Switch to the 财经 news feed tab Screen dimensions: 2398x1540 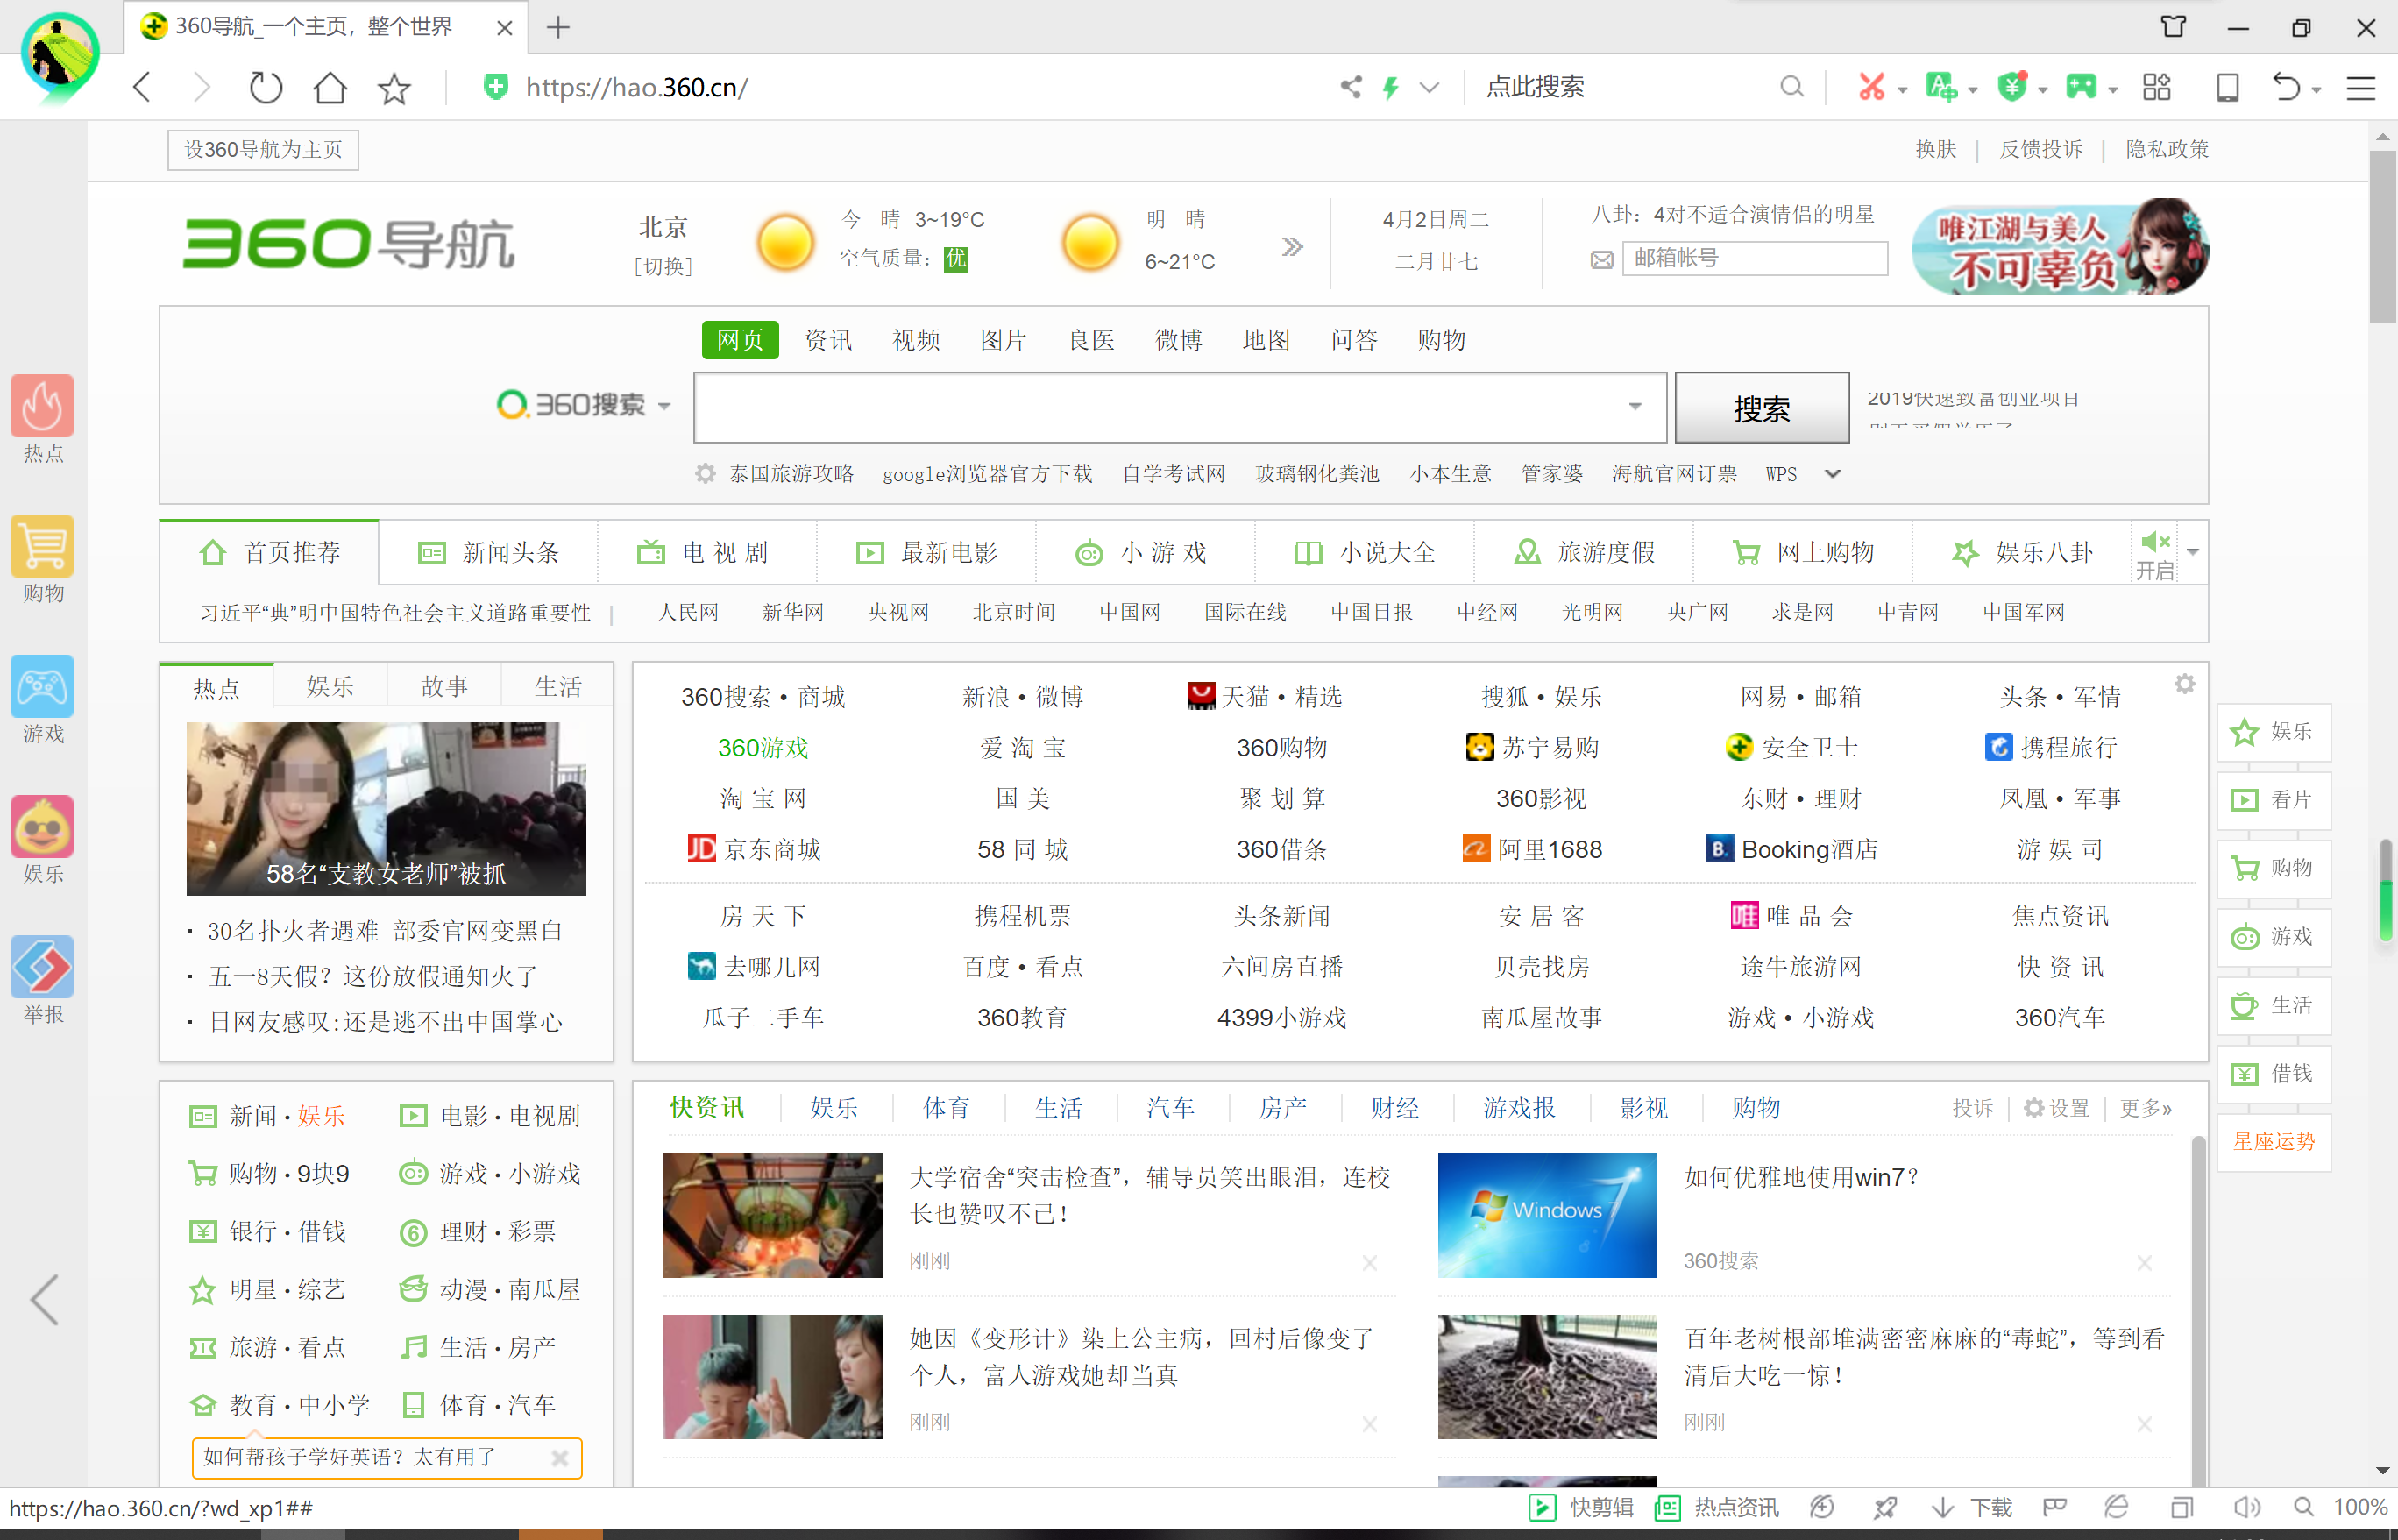point(1395,1108)
